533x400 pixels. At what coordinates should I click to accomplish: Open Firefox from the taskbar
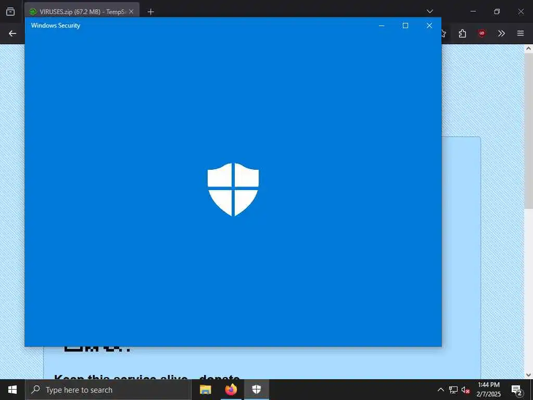(231, 390)
